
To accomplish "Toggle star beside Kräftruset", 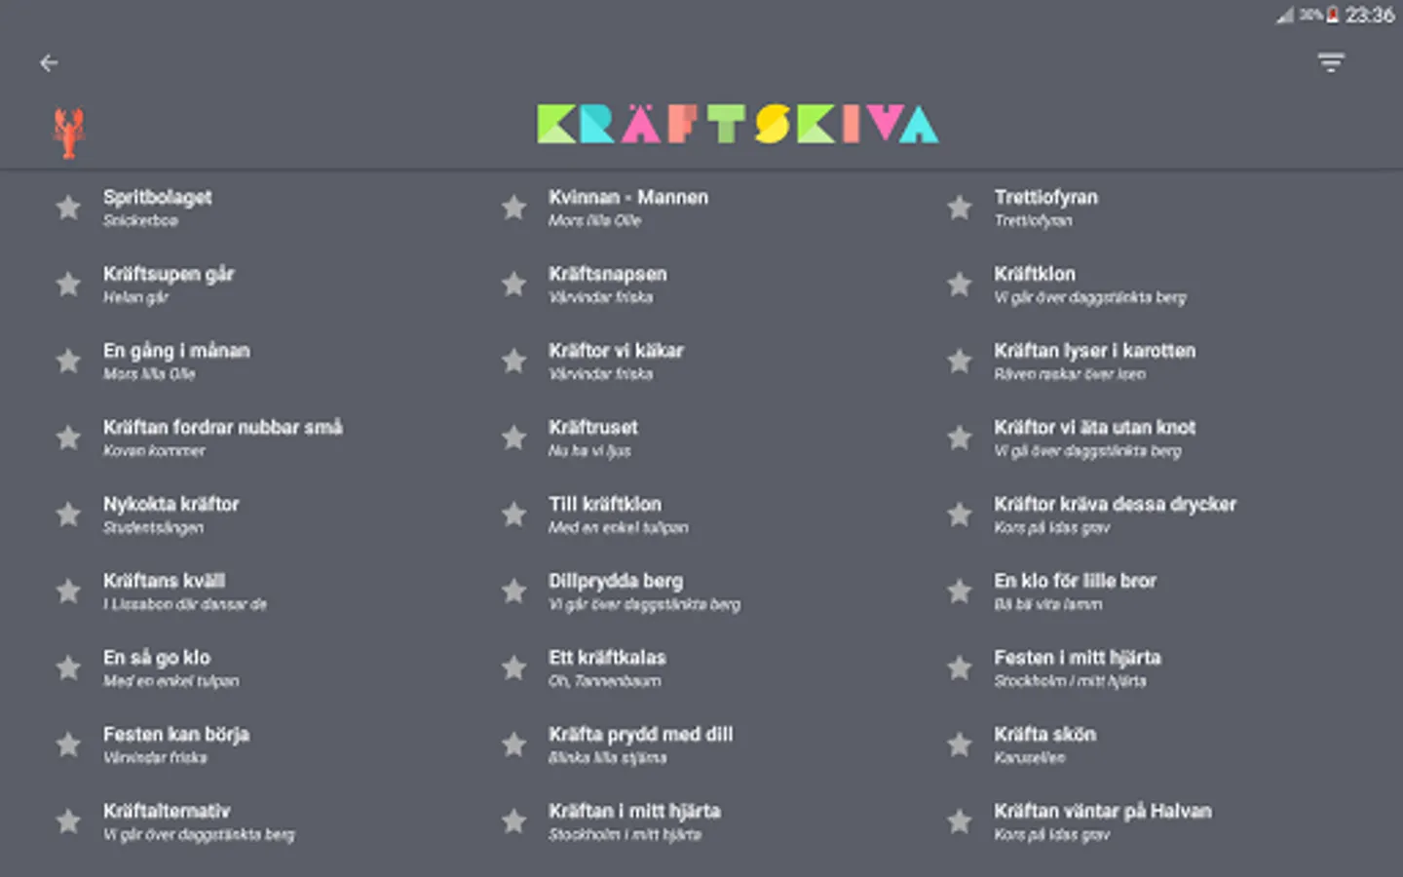I will click(x=513, y=438).
